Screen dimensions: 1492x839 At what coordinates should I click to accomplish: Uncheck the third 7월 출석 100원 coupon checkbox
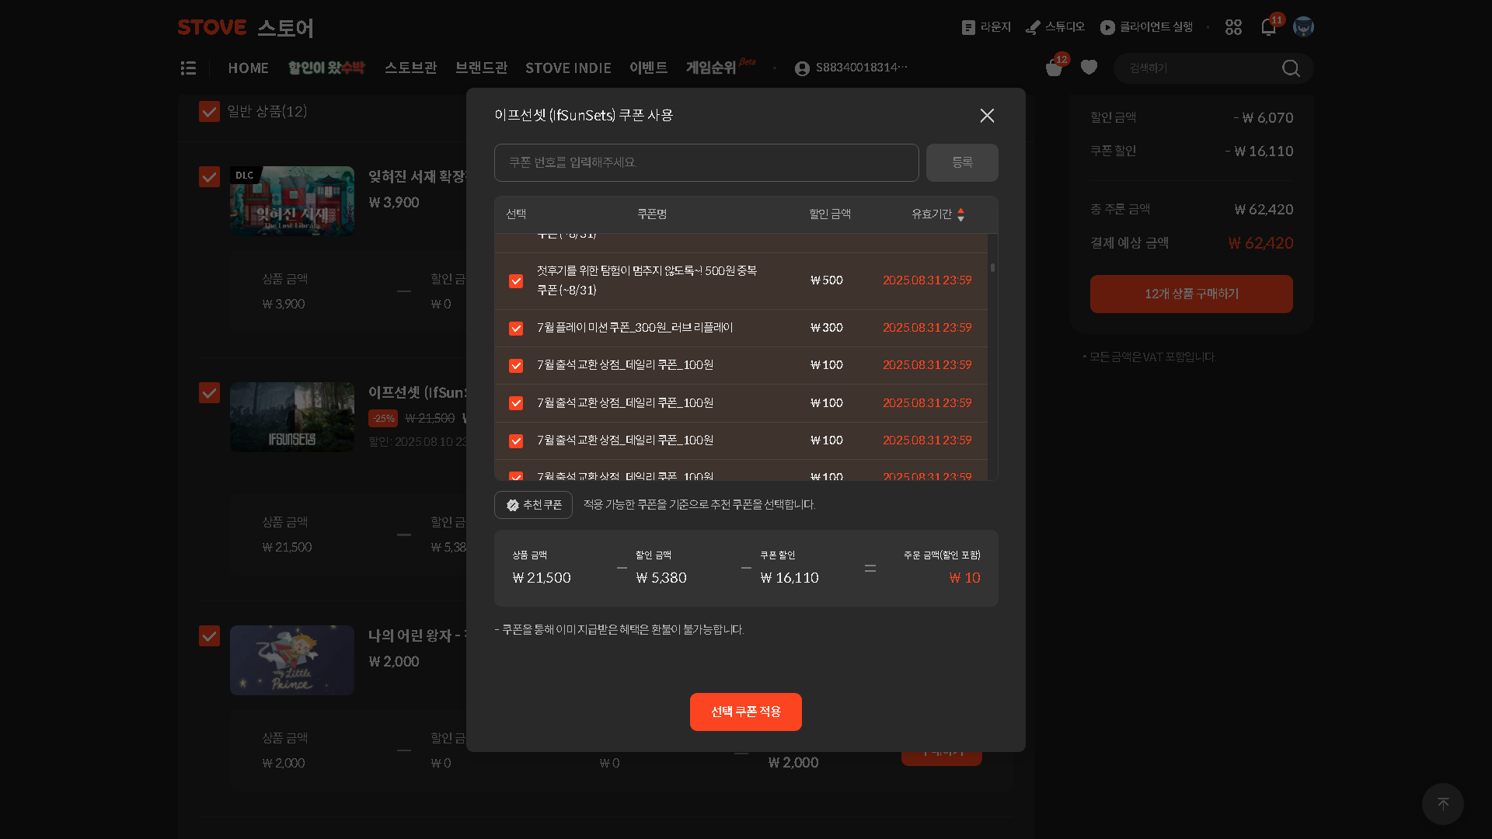point(516,441)
